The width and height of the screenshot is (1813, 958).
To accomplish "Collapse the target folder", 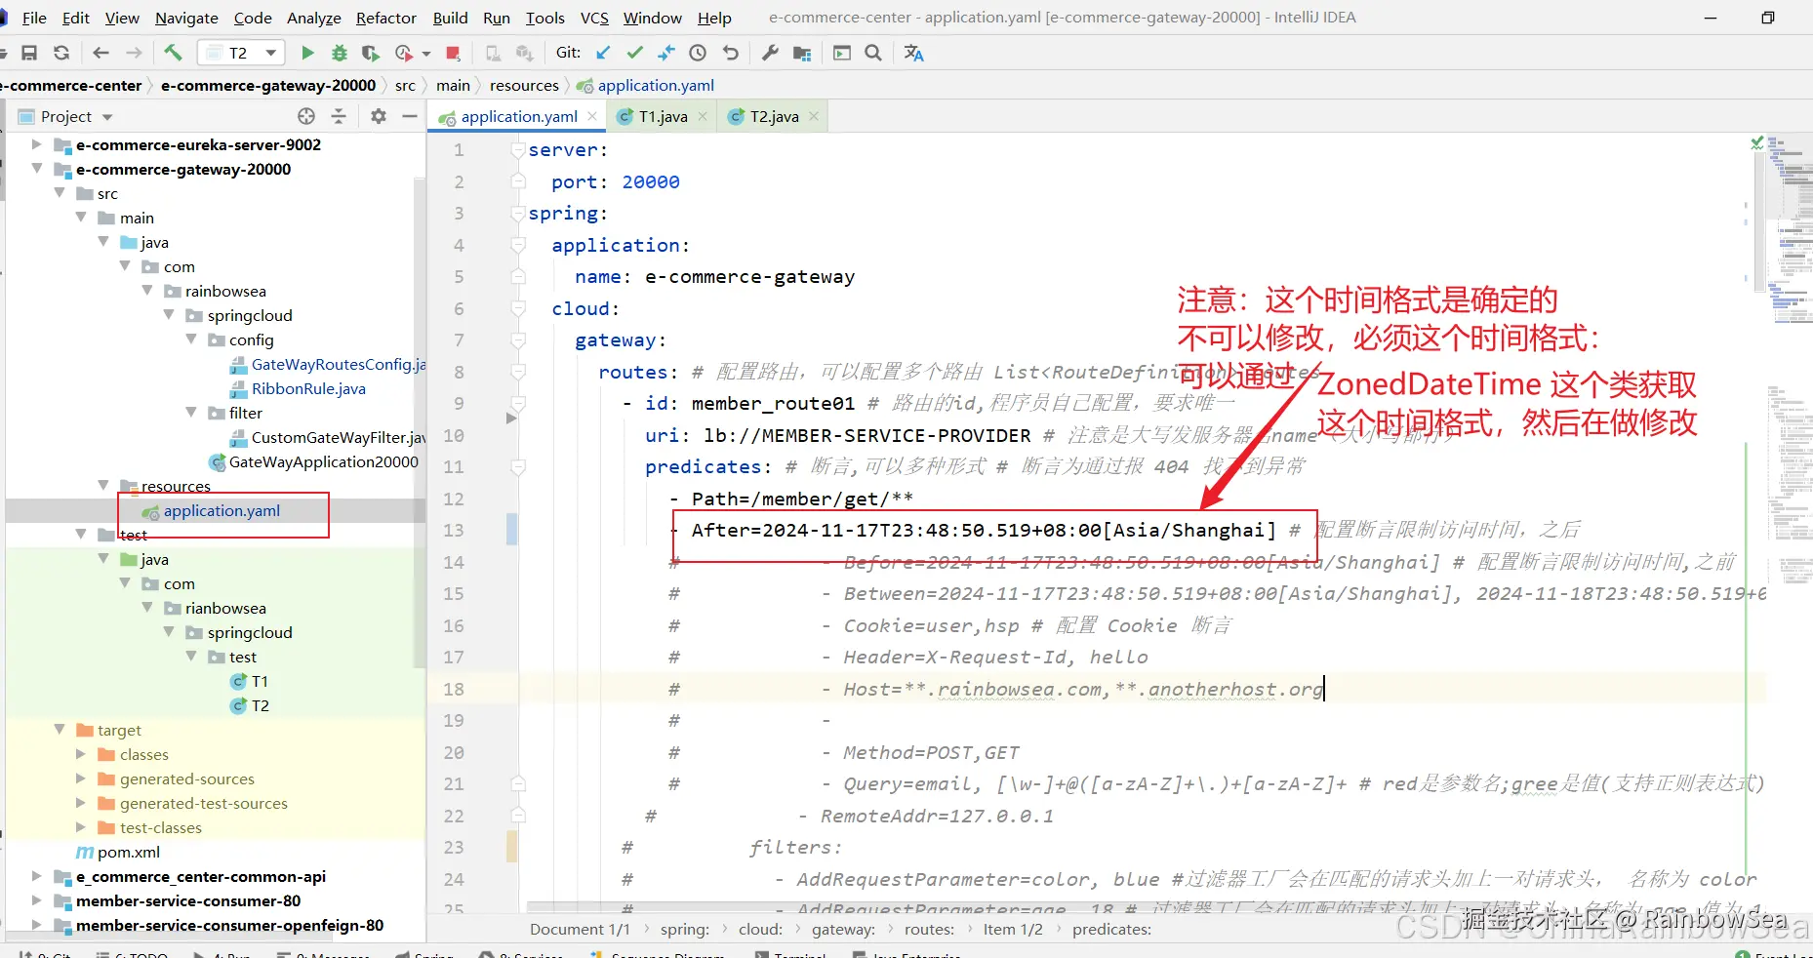I will [60, 730].
